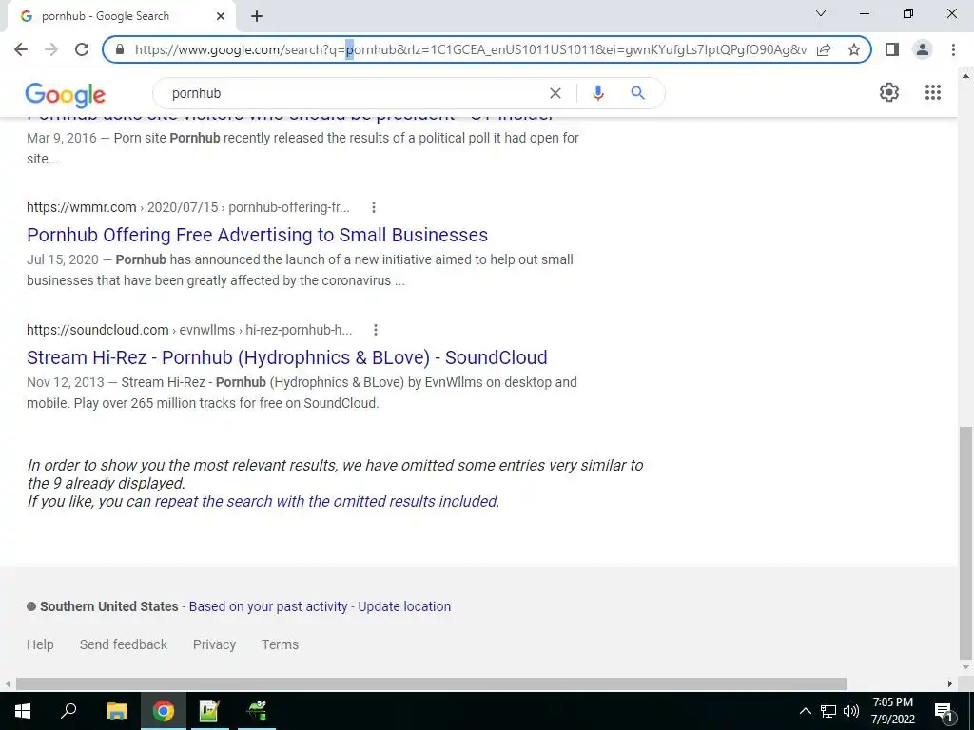Open the Chrome profile avatar
The width and height of the screenshot is (974, 730).
[x=923, y=49]
